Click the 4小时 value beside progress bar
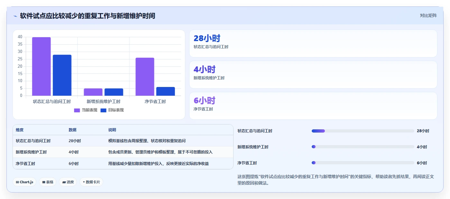The height and width of the screenshot is (199, 450). click(x=422, y=147)
